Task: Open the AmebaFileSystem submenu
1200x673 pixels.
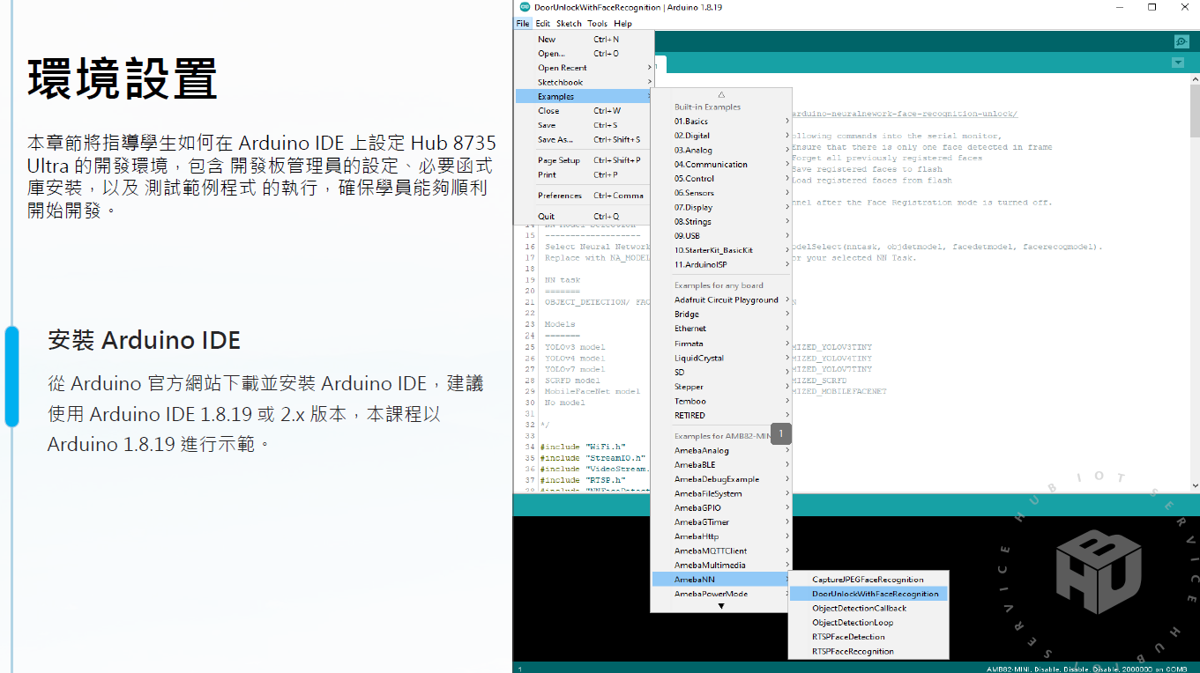Action: (721, 493)
